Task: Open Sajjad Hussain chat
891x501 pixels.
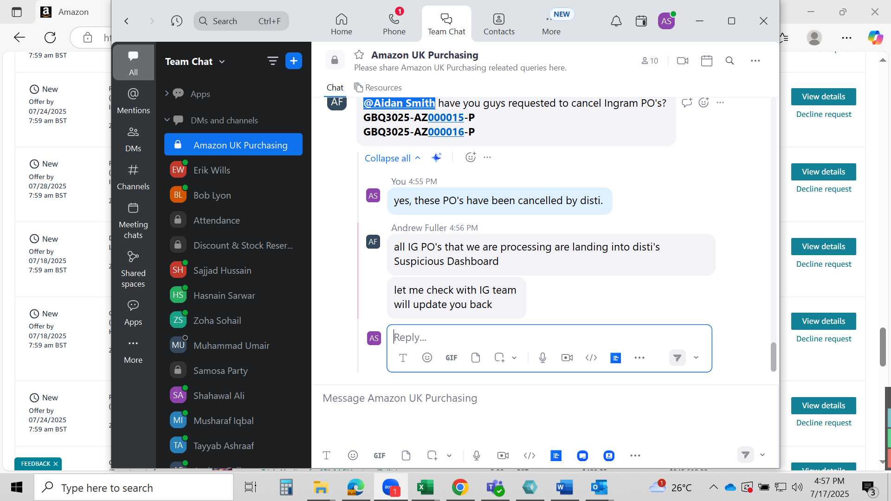Action: pyautogui.click(x=233, y=270)
